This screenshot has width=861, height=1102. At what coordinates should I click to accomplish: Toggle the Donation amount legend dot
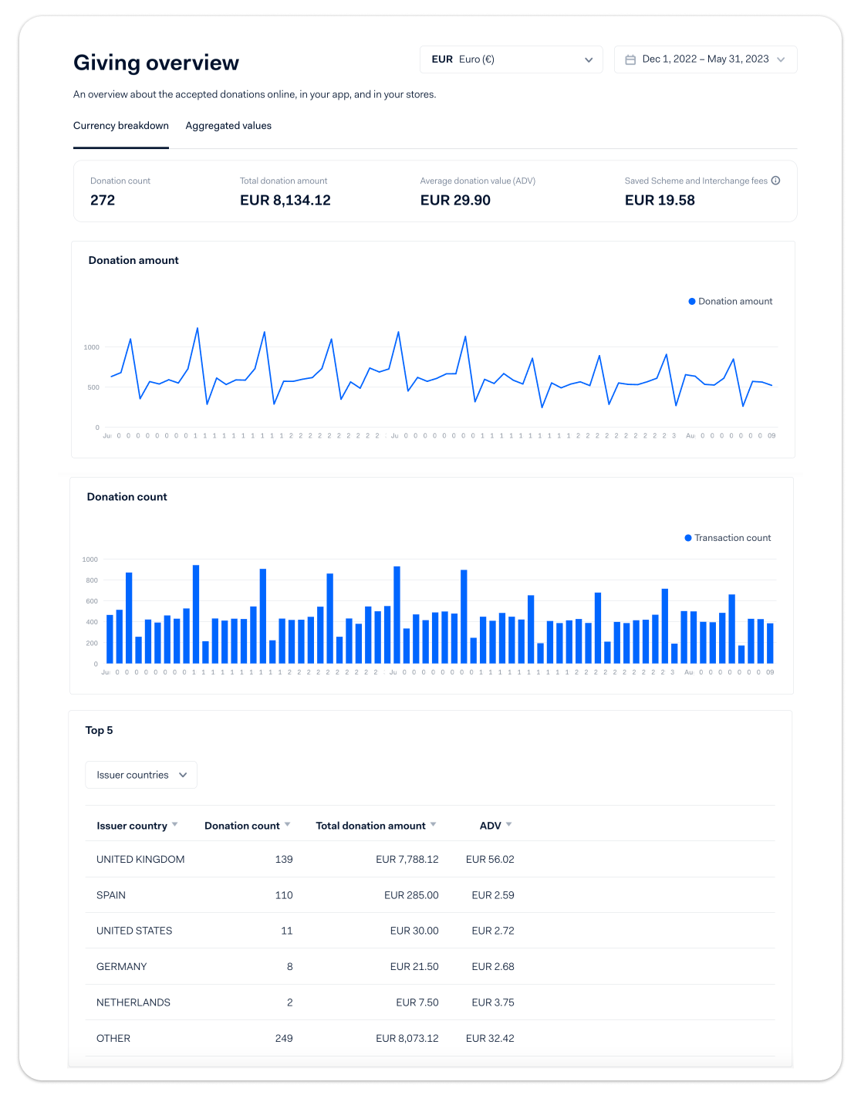click(692, 302)
